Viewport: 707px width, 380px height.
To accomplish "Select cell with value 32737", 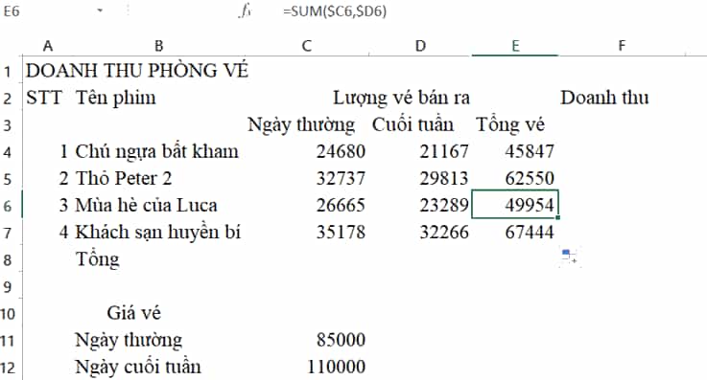I will [x=341, y=179].
